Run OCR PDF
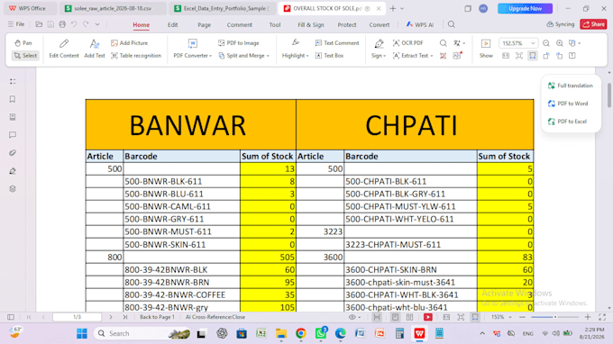This screenshot has width=613, height=344. coord(407,43)
